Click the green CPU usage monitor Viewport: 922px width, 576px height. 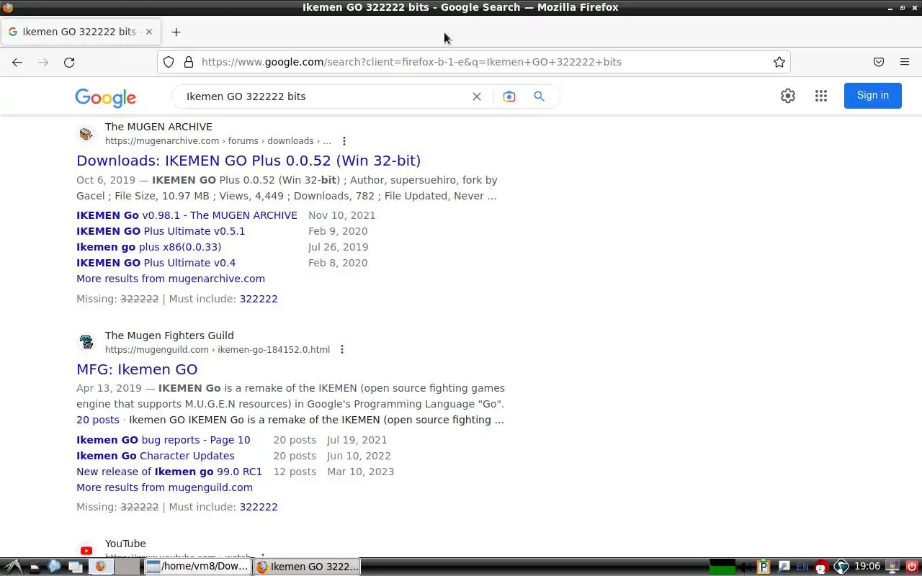(x=722, y=567)
